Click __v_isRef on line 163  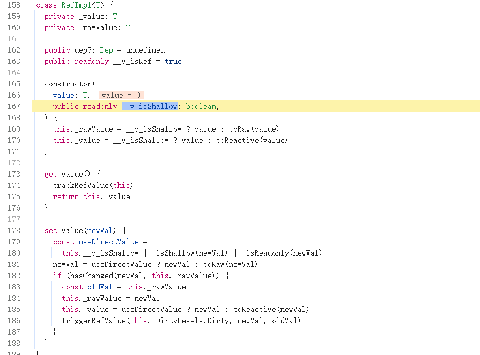pos(124,61)
